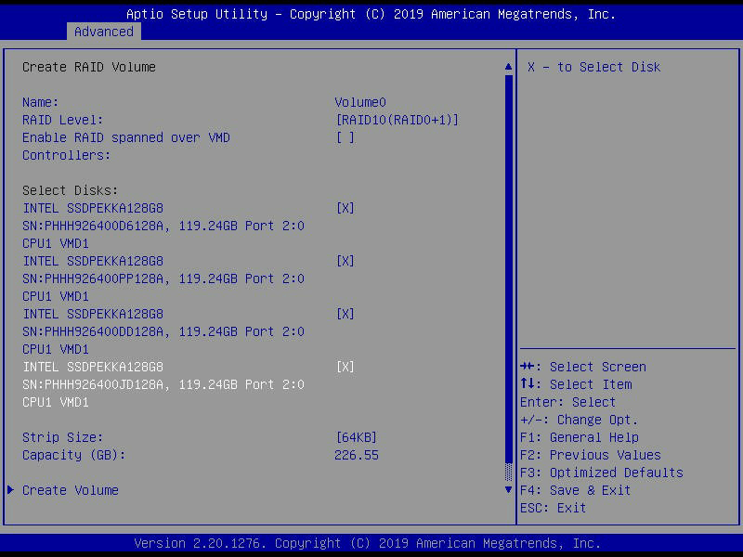Click the RAID Level: label
This screenshot has height=557, width=743.
(x=62, y=121)
